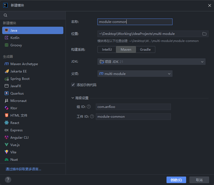Image resolution: width=214 pixels, height=185 pixels.
Task: Choose the Nuxt generator
Action: [x=33, y=160]
